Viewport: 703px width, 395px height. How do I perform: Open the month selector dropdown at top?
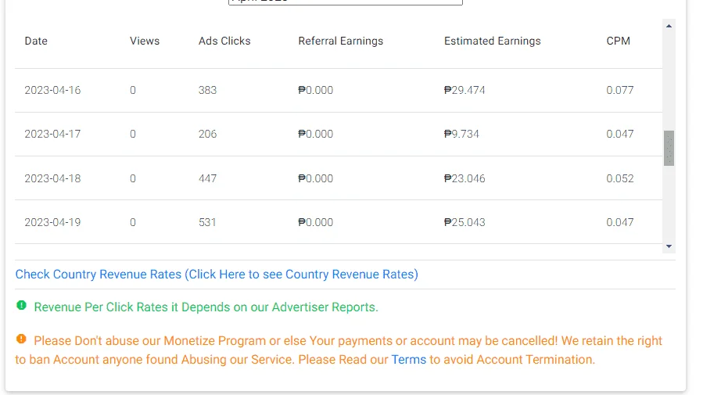345,2
